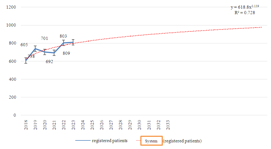Select the 2033 x-axis label
Image resolution: width=271 pixels, height=149 pixels.
coord(168,125)
